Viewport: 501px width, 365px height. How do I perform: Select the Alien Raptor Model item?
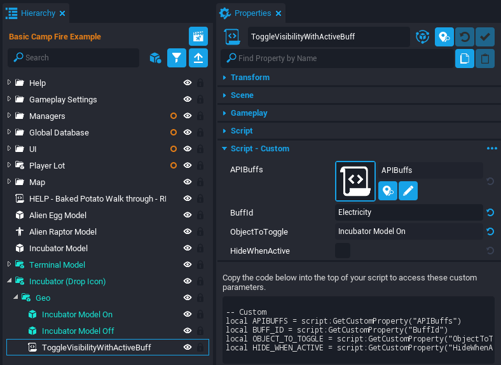[x=63, y=231]
